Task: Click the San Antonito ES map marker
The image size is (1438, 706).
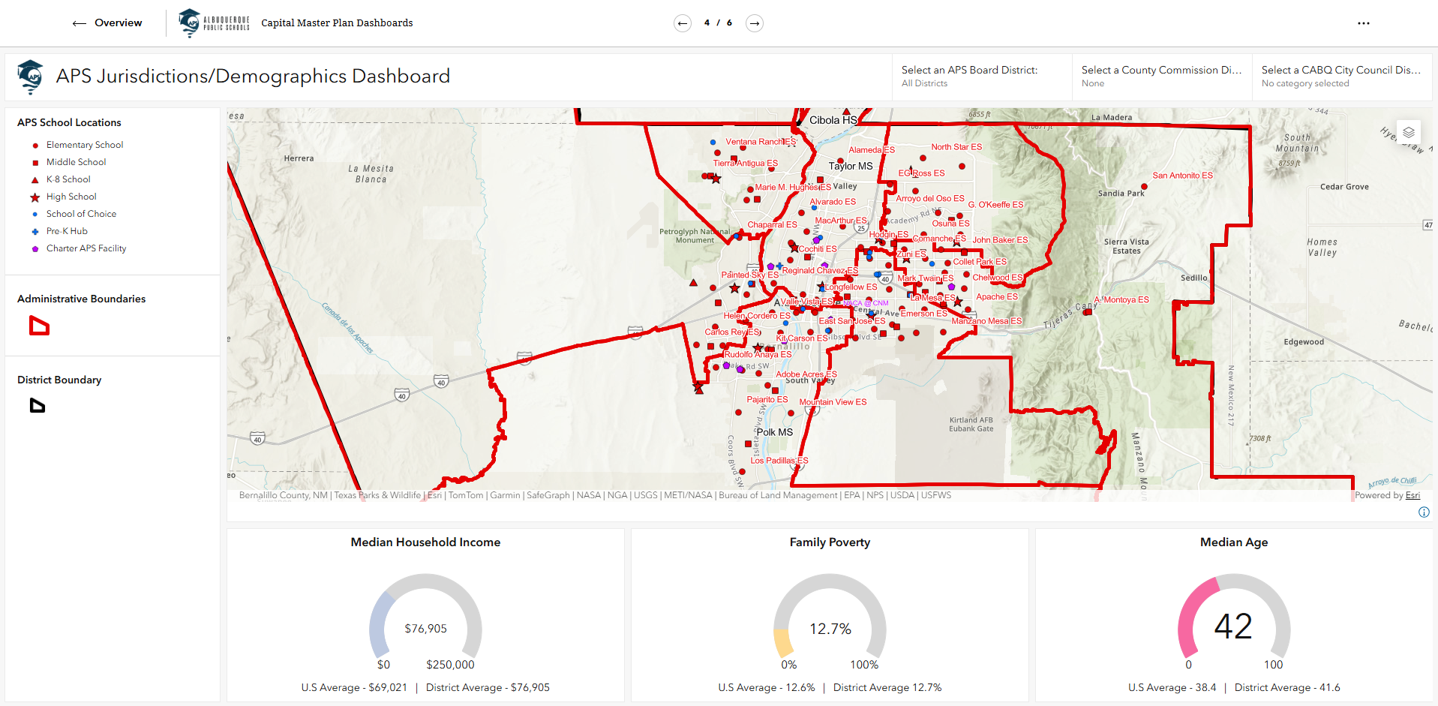Action: click(1144, 186)
